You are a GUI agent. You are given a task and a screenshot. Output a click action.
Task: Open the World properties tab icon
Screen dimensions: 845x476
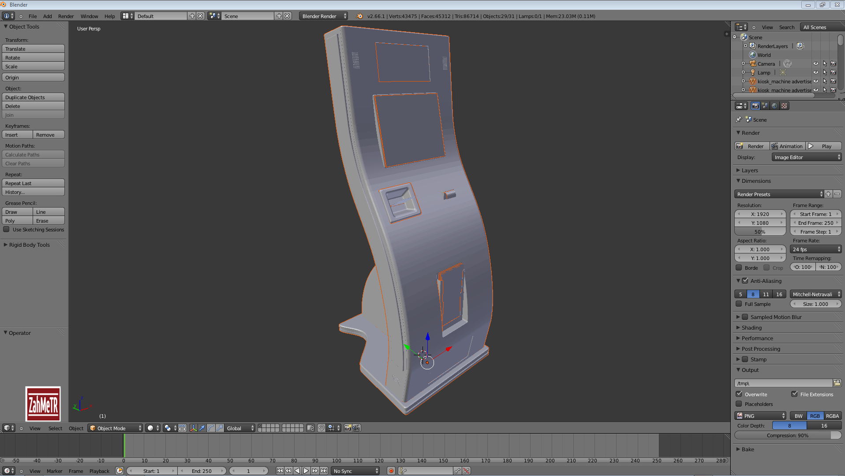[774, 106]
